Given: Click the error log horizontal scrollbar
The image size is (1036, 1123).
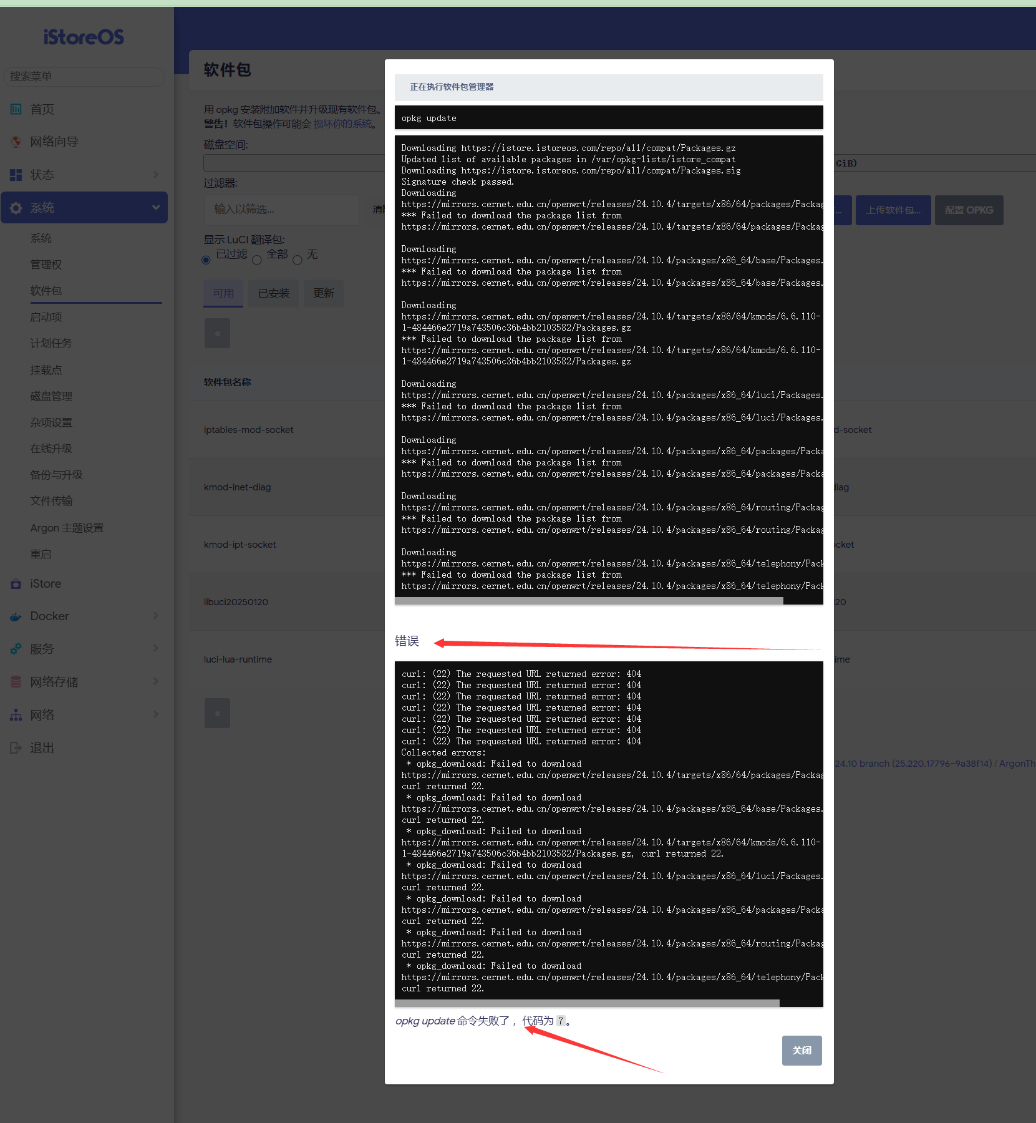Looking at the screenshot, I should coord(586,1003).
